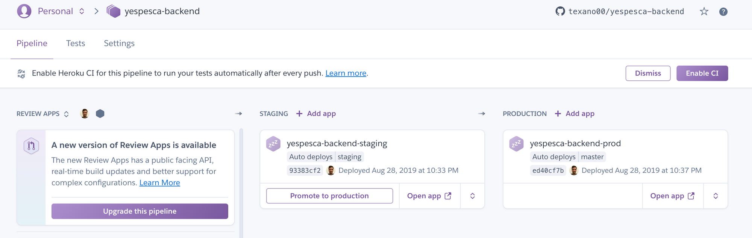Click the GitHub repository icon
This screenshot has width=752, height=238.
[x=560, y=11]
